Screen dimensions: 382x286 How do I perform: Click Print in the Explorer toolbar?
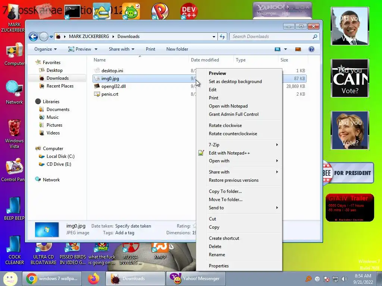coord(150,49)
